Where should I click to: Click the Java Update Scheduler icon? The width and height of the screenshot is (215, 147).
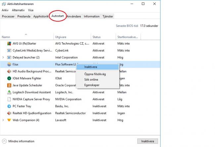click(9, 85)
